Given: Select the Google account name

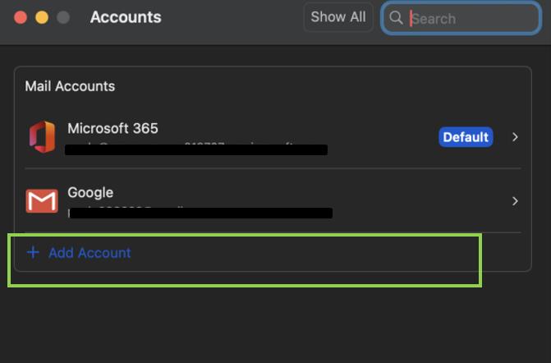Looking at the screenshot, I should coord(90,192).
